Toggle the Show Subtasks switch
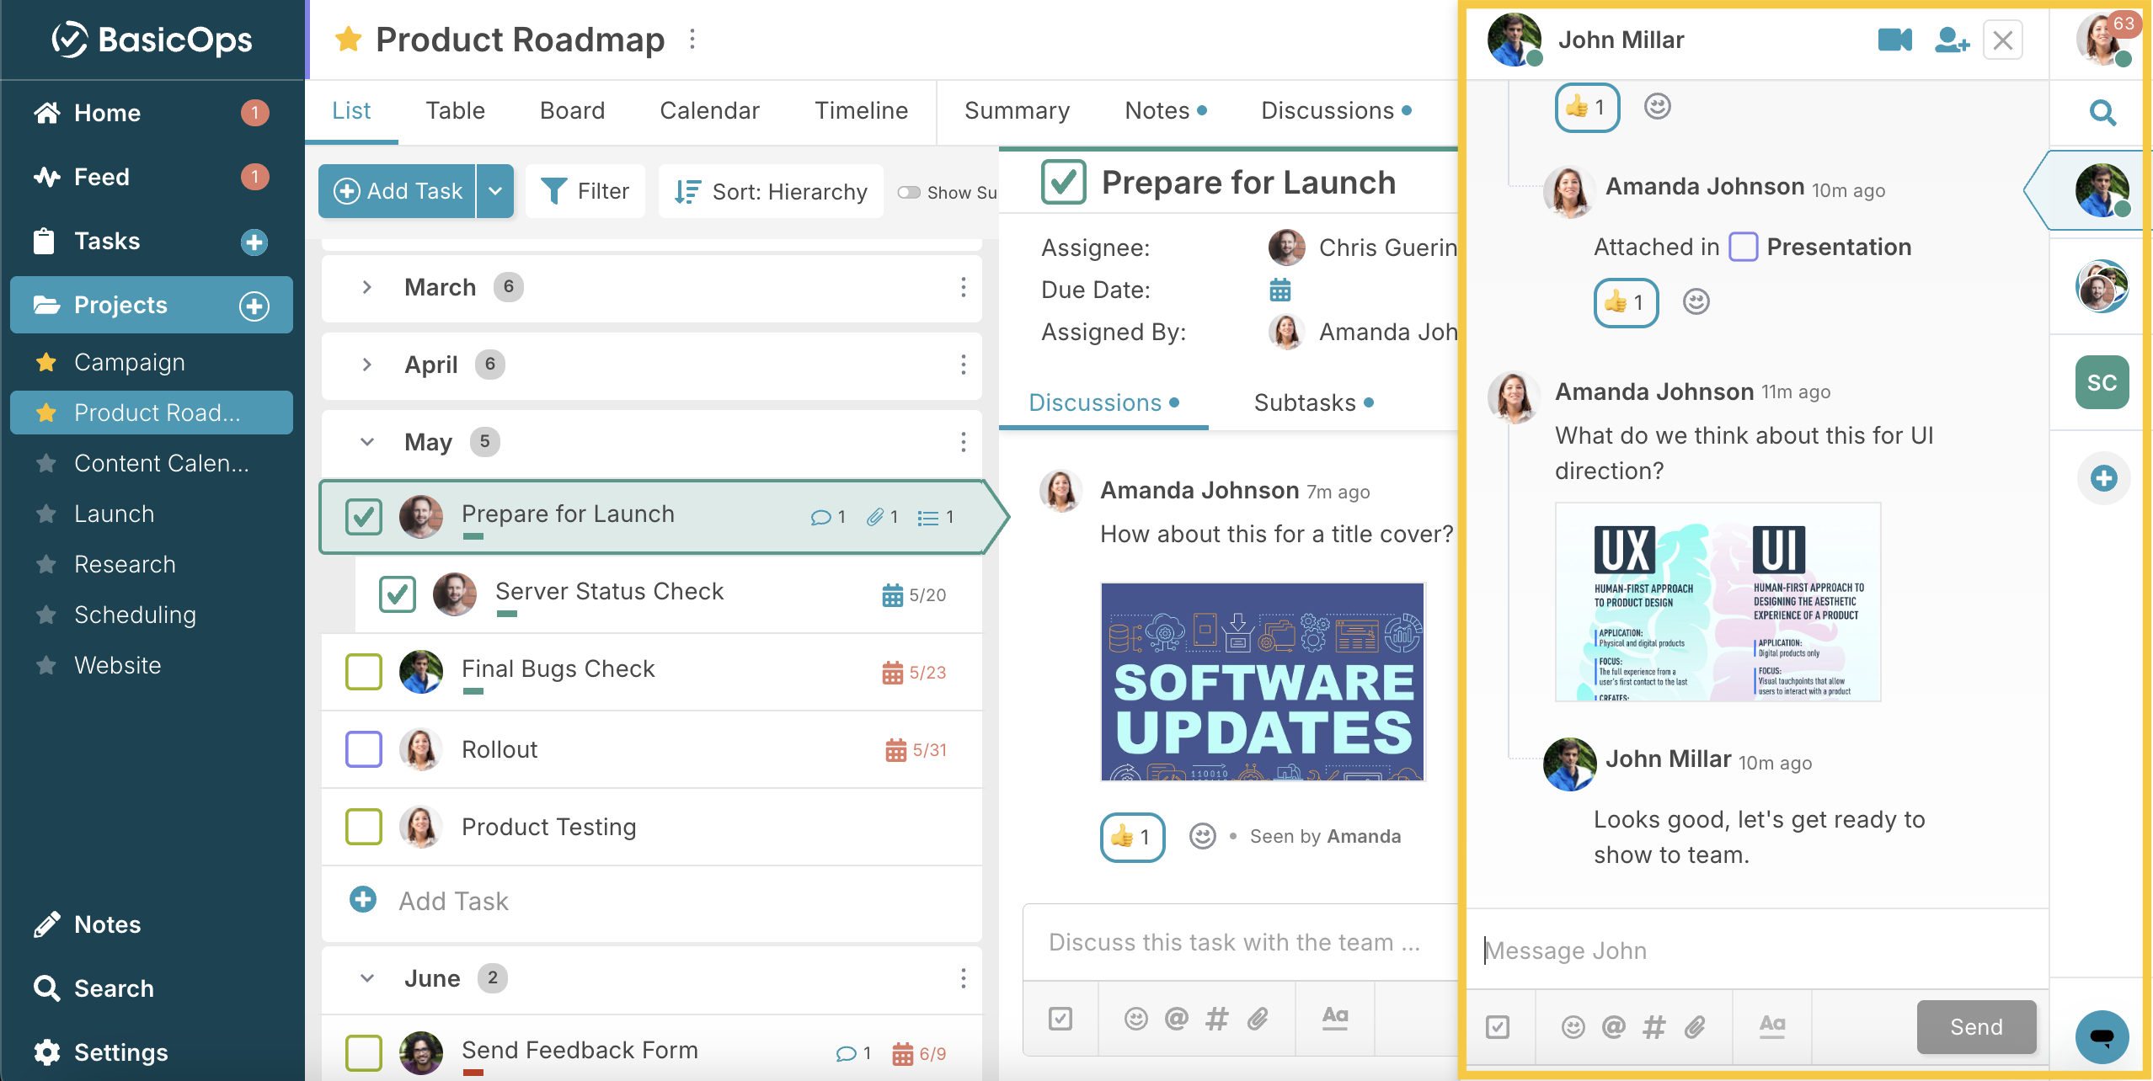Screen dimensions: 2153x1081 pos(909,192)
